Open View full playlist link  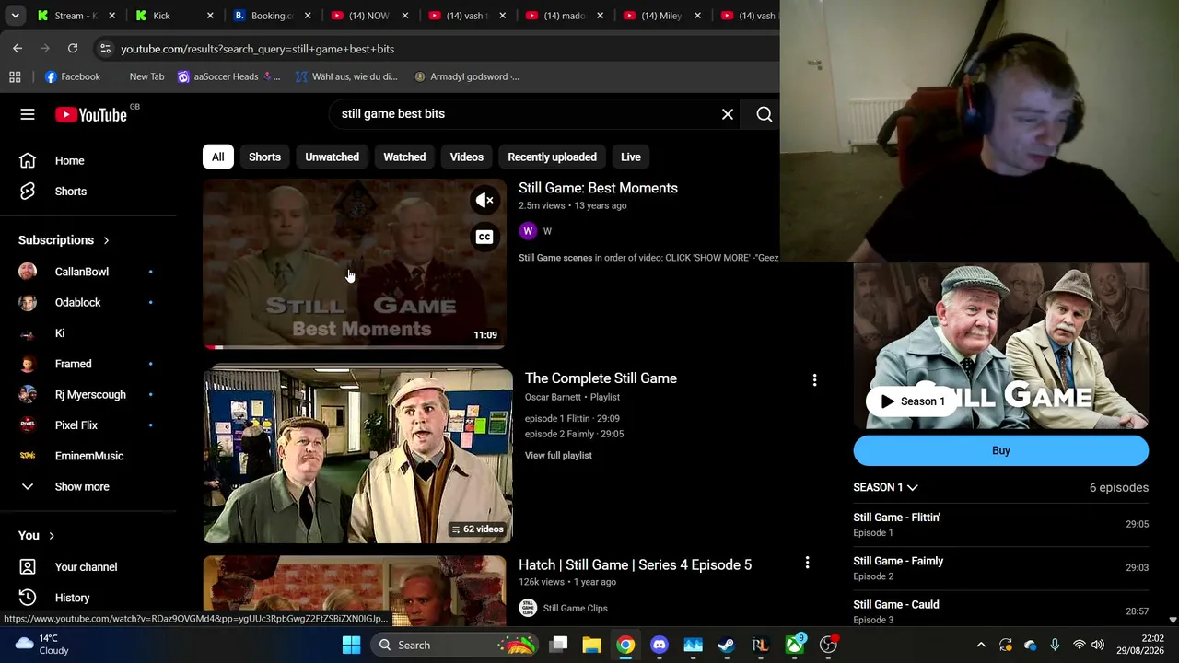click(558, 455)
